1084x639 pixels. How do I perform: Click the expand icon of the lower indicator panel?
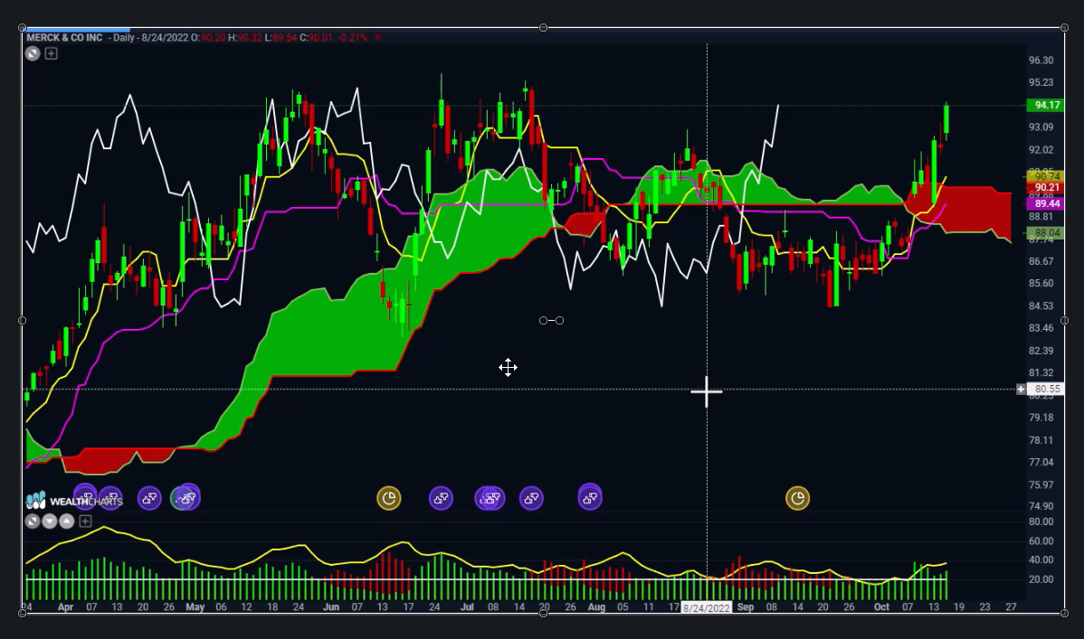click(32, 521)
